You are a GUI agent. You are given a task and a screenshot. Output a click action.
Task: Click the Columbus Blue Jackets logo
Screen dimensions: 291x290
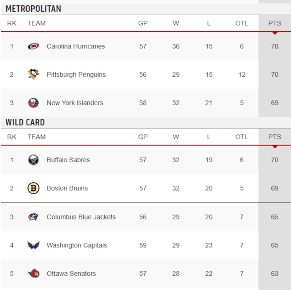tap(33, 217)
